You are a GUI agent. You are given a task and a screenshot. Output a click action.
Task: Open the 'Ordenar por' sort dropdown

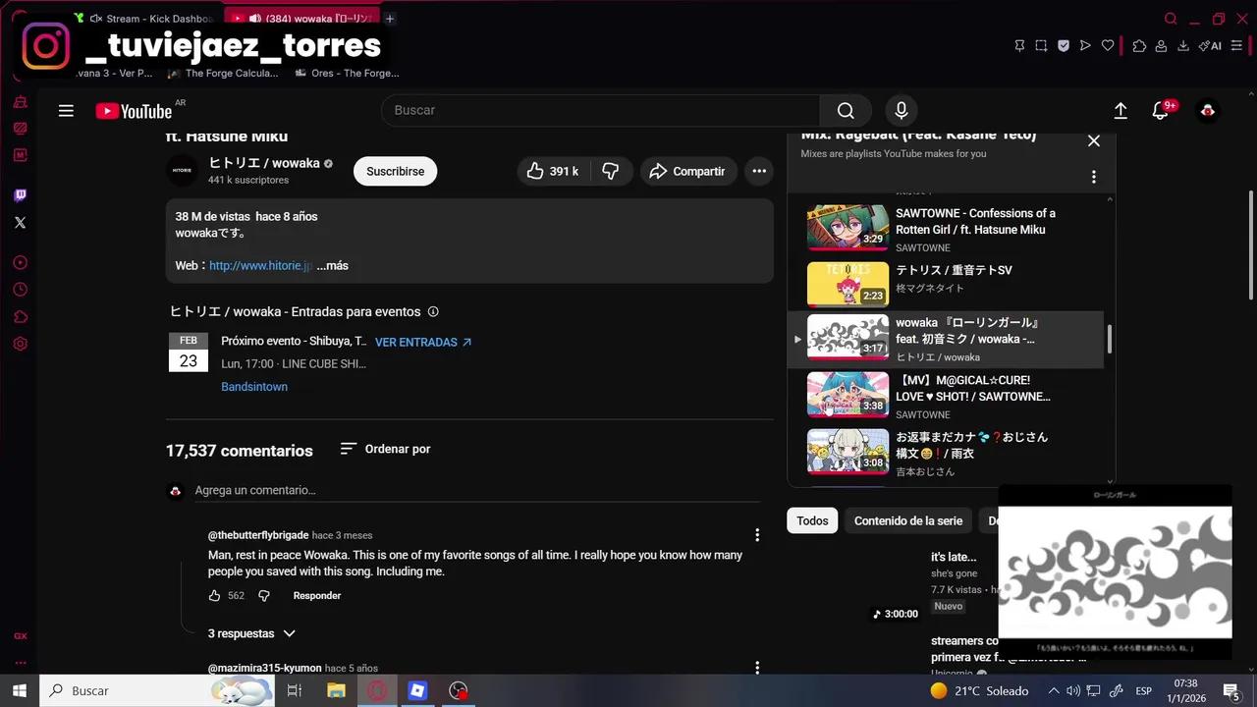[x=385, y=449]
